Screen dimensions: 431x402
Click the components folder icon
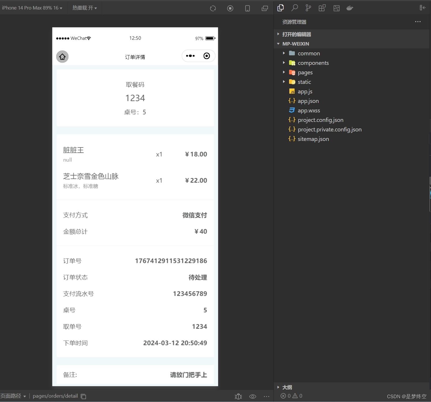[292, 63]
